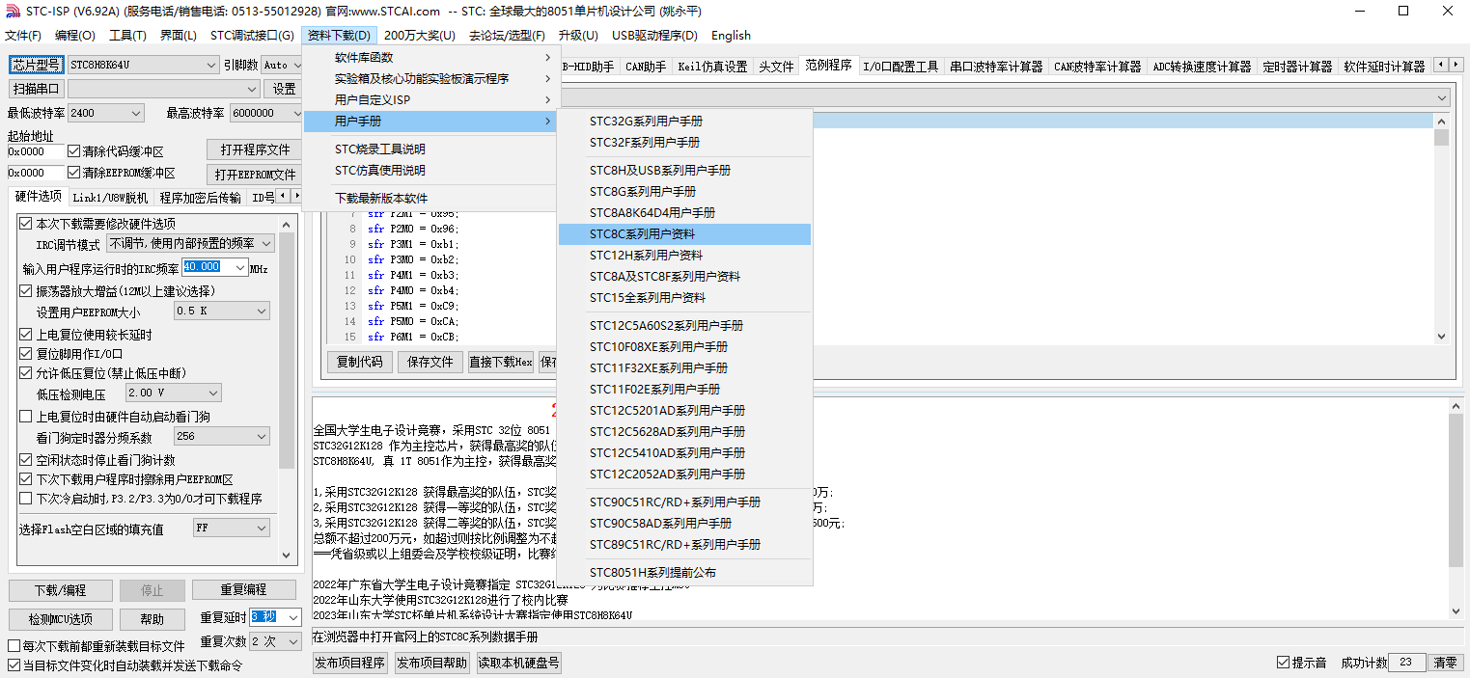Switch to the Link1/U8W脱机 tab
Viewport: 1470px width, 678px height.
pyautogui.click(x=111, y=198)
